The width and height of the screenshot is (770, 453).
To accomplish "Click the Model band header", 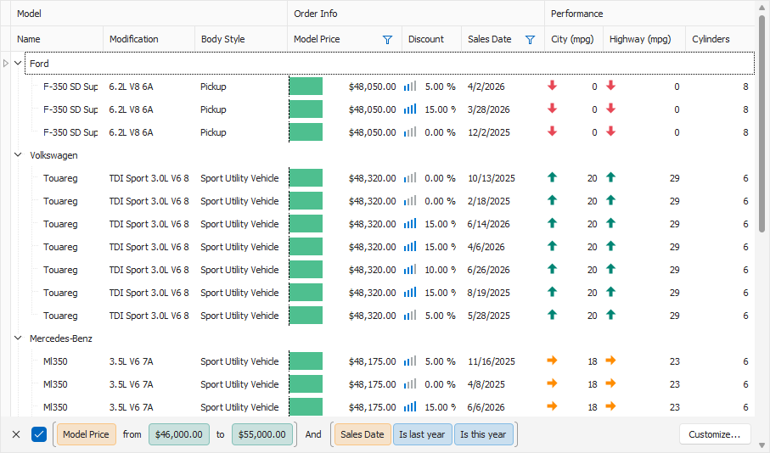I will pyautogui.click(x=149, y=14).
